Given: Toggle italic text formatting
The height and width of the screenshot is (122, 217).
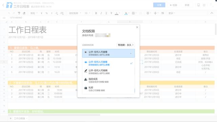Looking at the screenshot, I should (x=101, y=13).
